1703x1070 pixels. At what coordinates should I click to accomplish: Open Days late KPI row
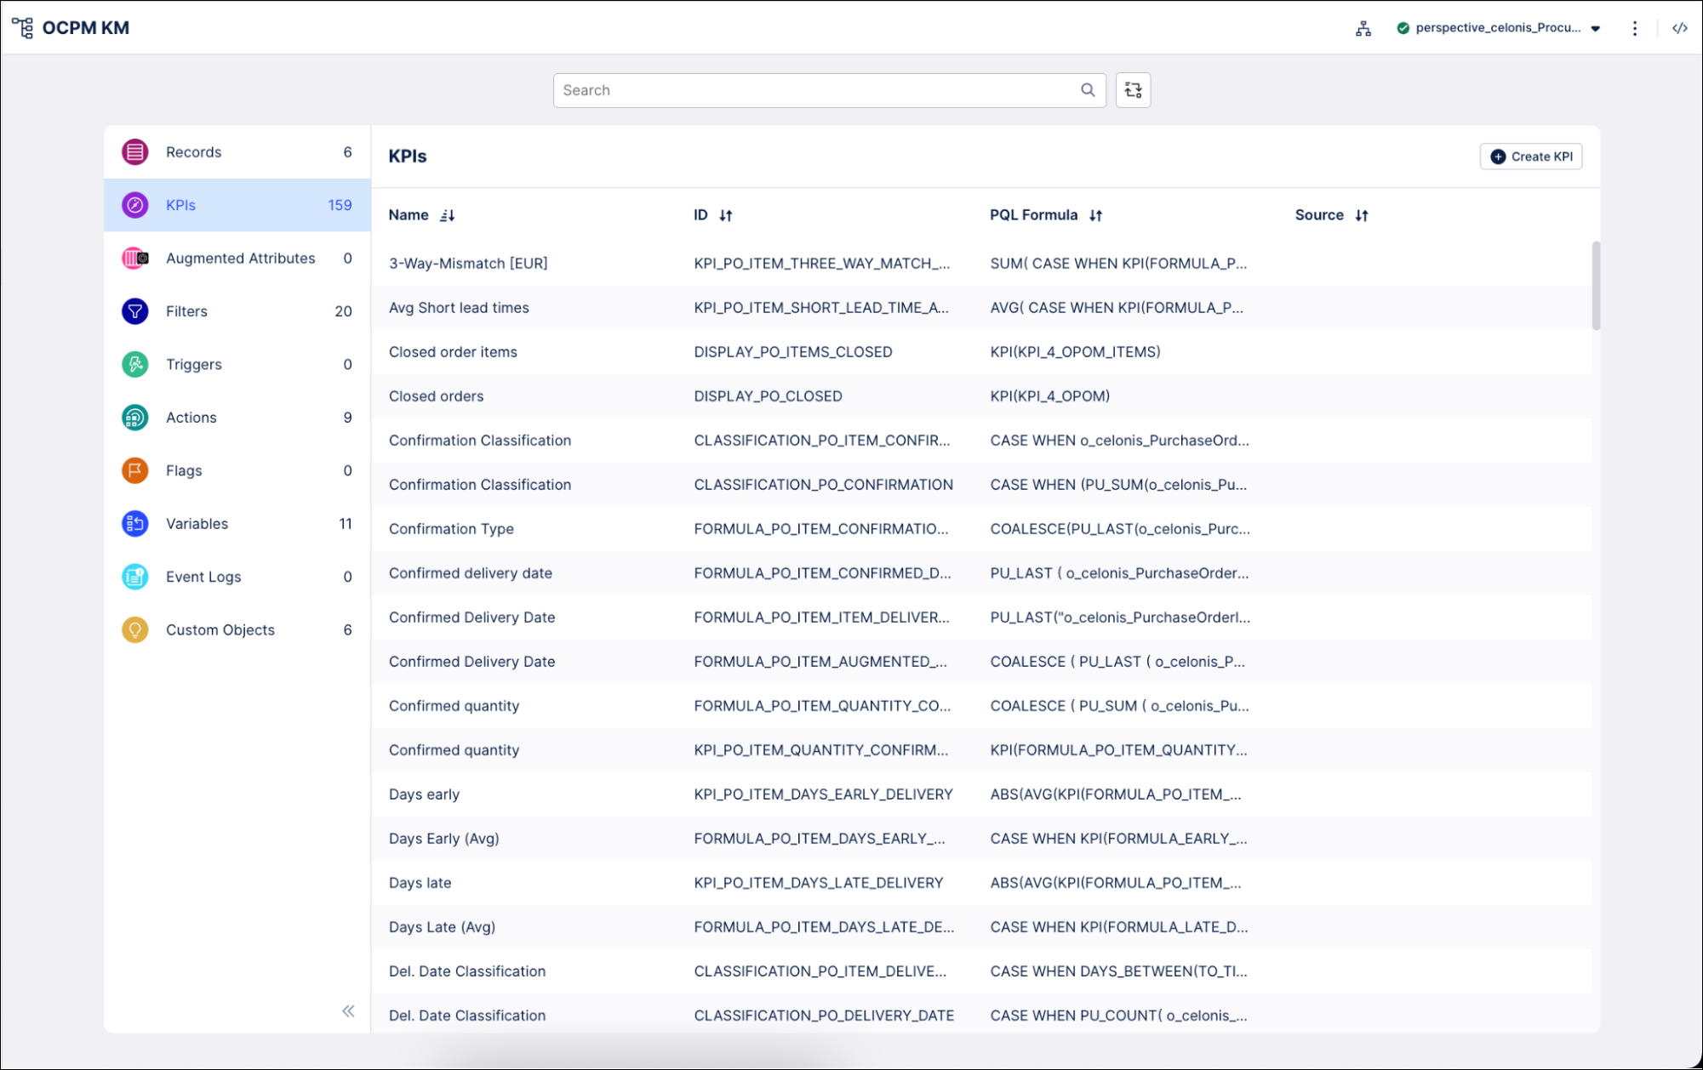click(981, 883)
